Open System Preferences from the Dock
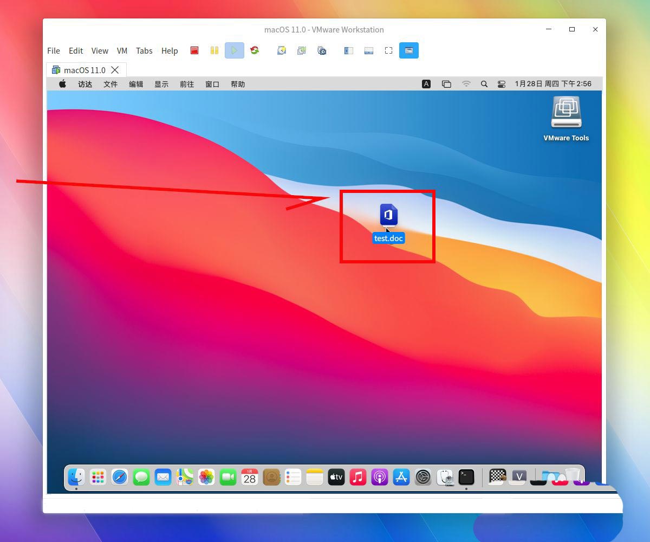Screen dimensions: 650x542 422,477
